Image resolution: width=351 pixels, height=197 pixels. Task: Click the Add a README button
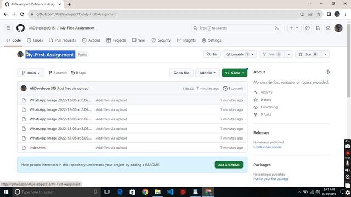pos(229,165)
